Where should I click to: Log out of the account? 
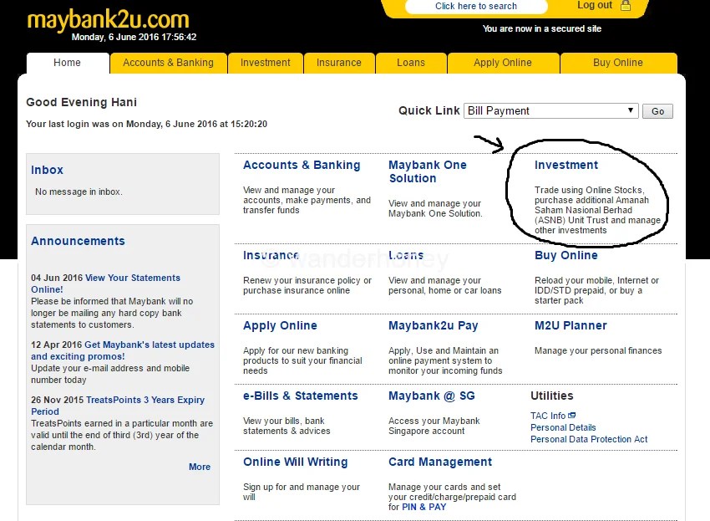595,6
